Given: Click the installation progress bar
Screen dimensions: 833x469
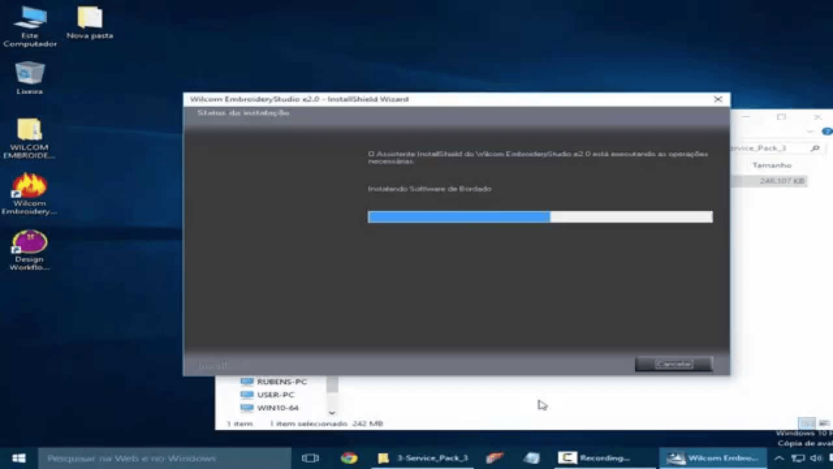Looking at the screenshot, I should click(540, 216).
